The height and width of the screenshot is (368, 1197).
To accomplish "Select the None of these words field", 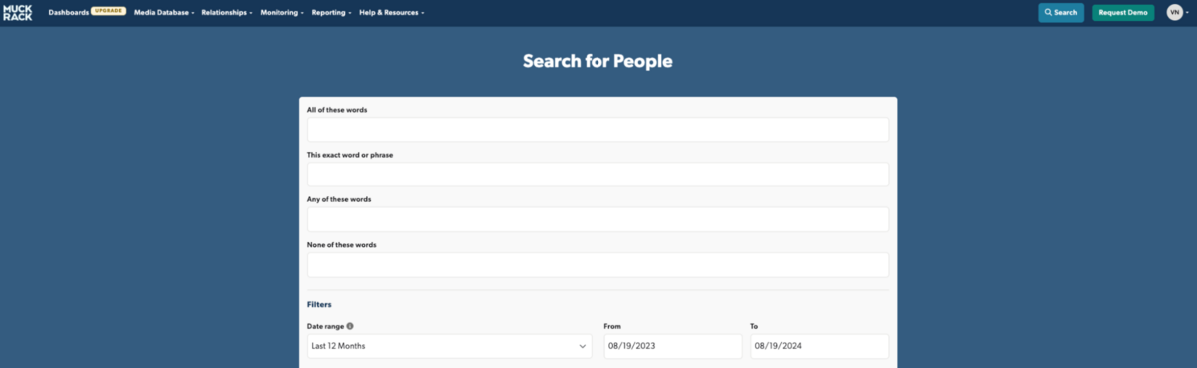I will (598, 264).
